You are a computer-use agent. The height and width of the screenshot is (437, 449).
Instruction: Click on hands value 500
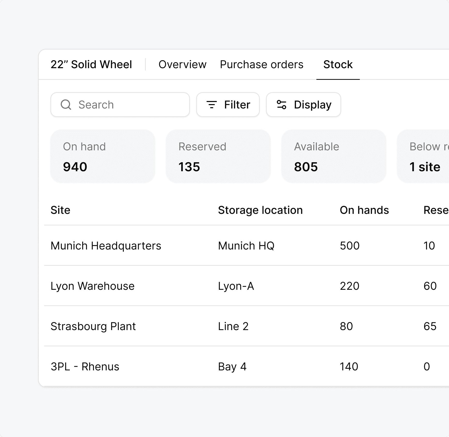tap(349, 246)
